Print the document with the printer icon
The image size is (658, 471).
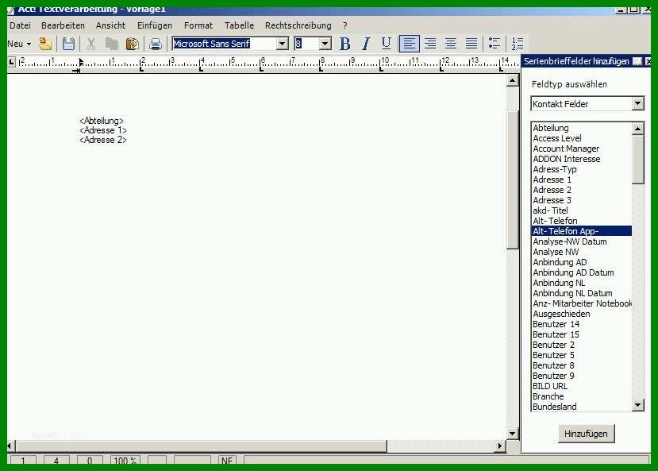pos(156,44)
